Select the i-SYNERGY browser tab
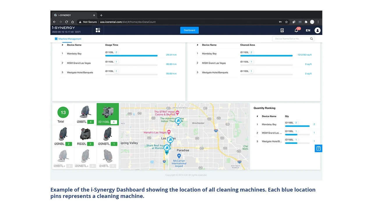 tap(73, 15)
